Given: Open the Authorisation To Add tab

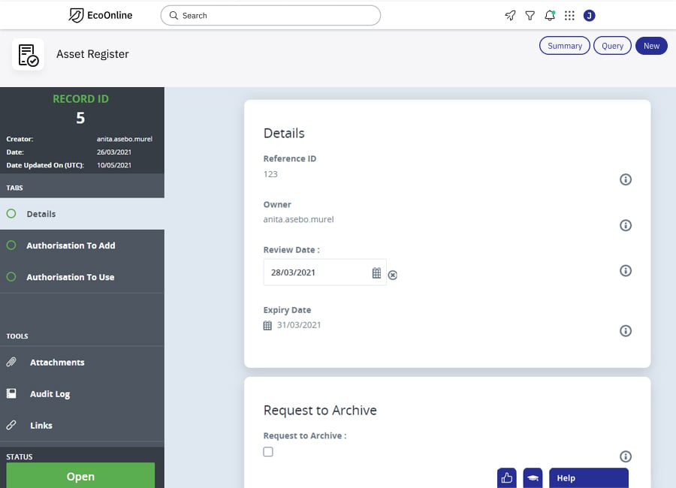Looking at the screenshot, I should 82,246.
